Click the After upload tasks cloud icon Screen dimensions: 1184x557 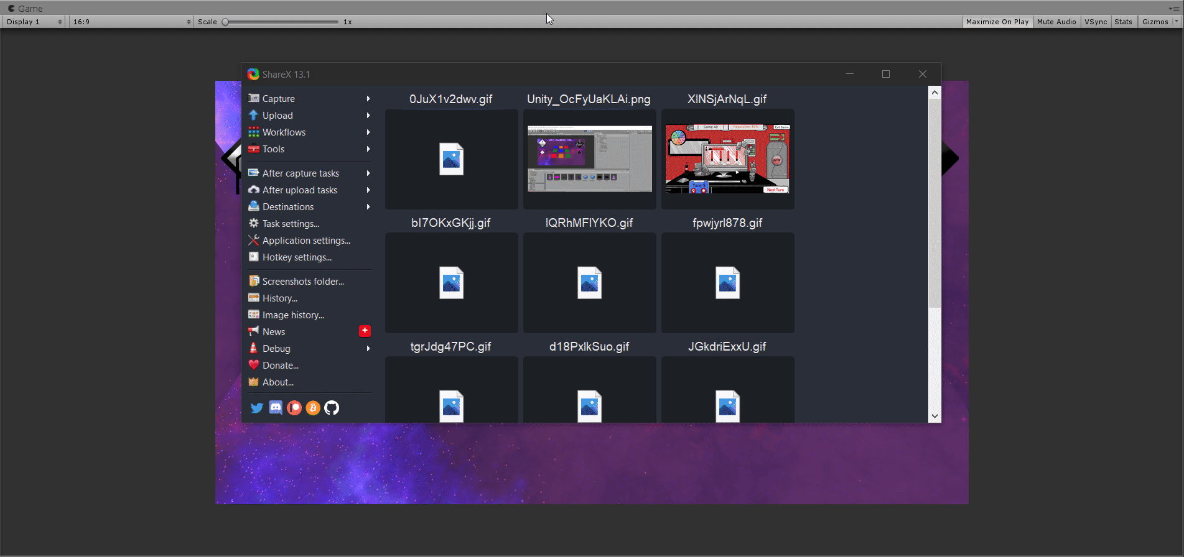254,190
